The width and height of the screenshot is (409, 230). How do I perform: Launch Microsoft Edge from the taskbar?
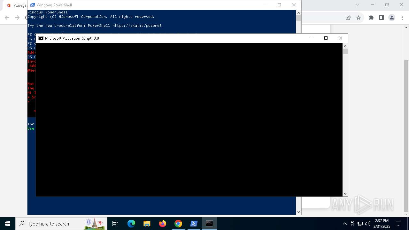tap(131, 224)
